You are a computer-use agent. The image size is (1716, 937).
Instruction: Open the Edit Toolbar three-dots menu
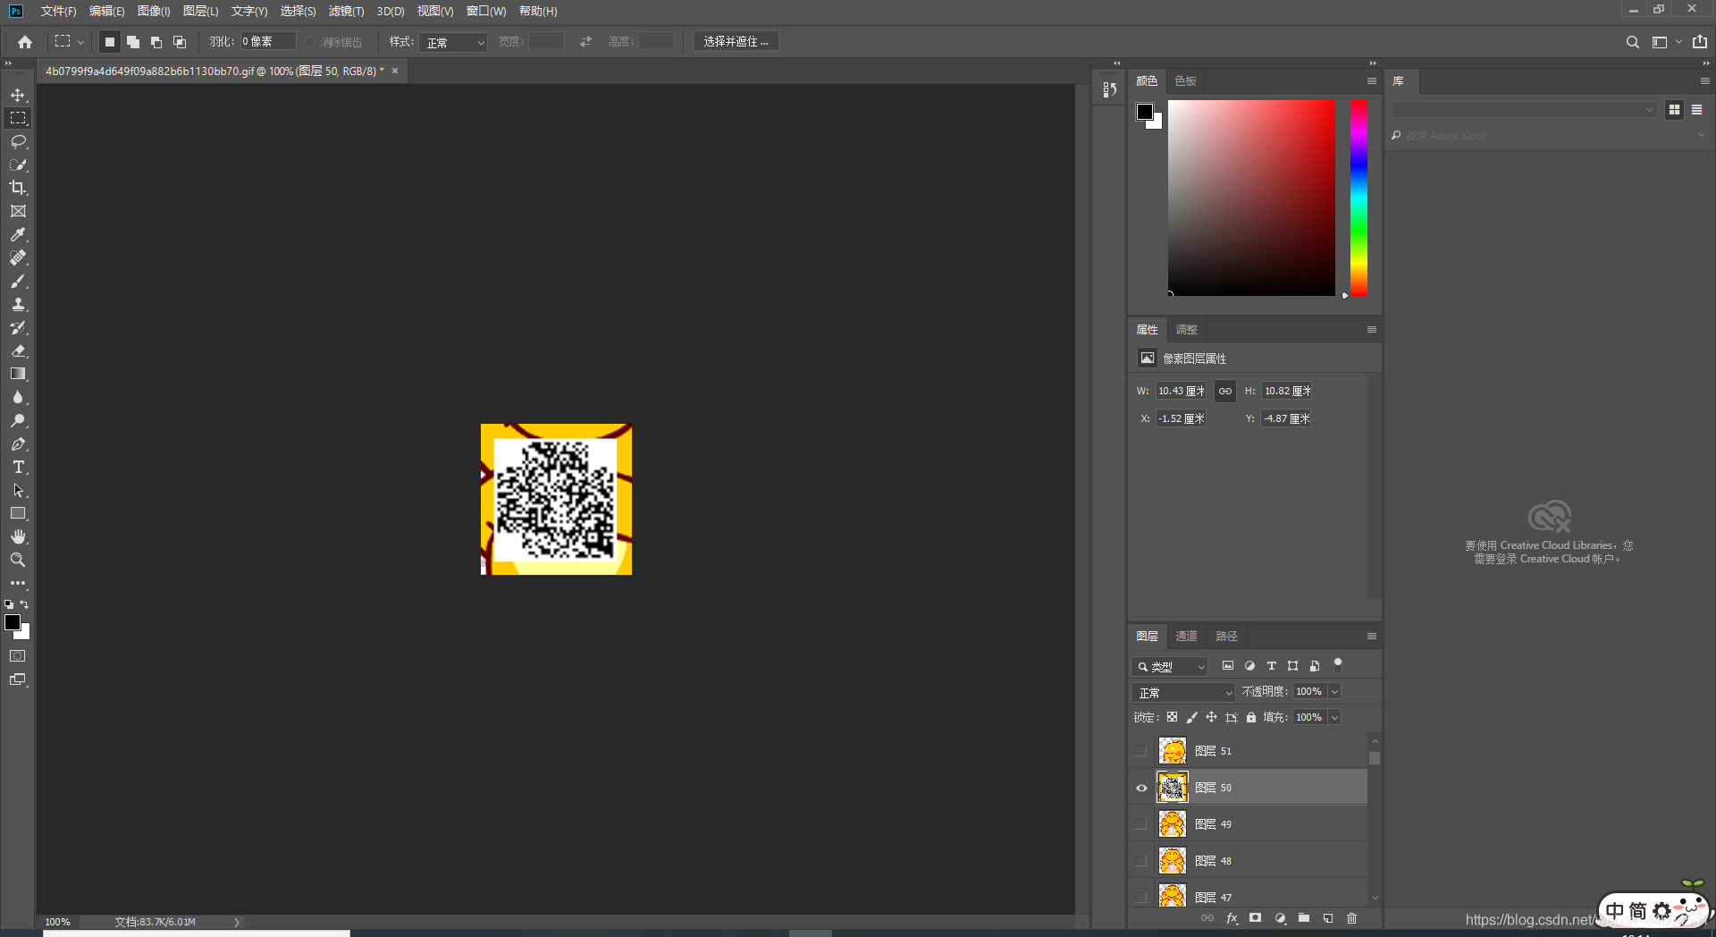(18, 583)
